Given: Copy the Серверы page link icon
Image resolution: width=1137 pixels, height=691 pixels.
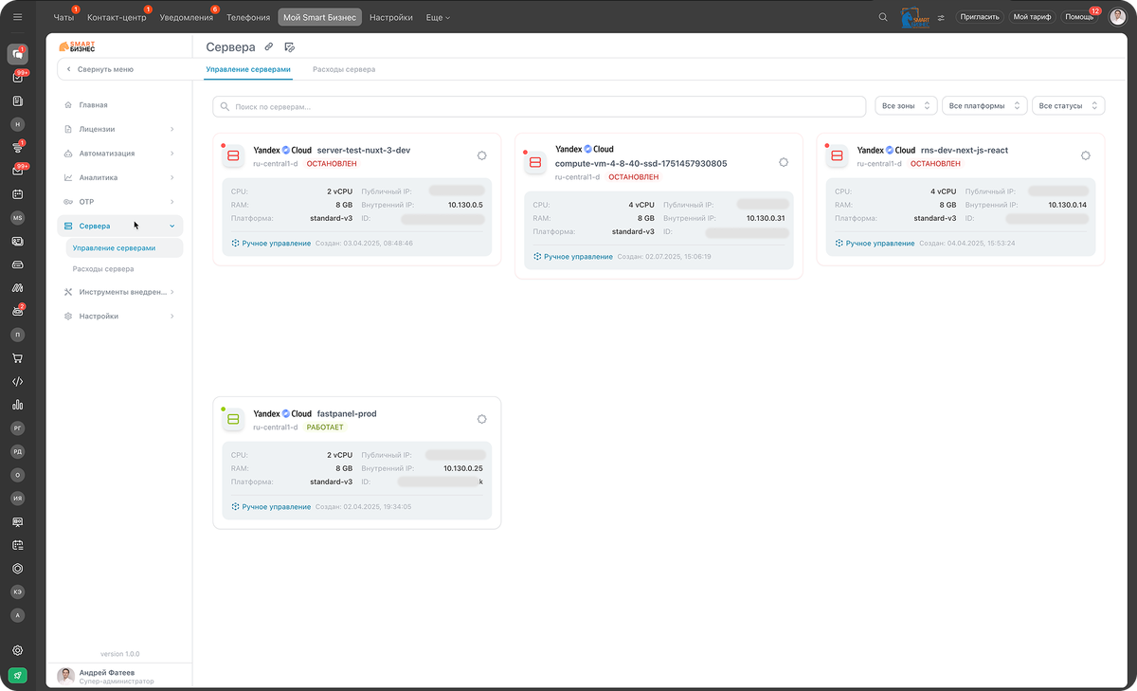Looking at the screenshot, I should coord(269,45).
